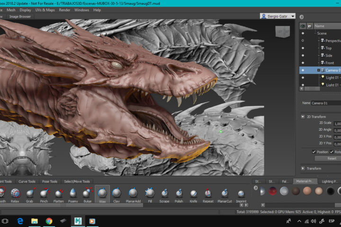Pick the red glossy material preset
341x227 pixels.
tap(272, 191)
